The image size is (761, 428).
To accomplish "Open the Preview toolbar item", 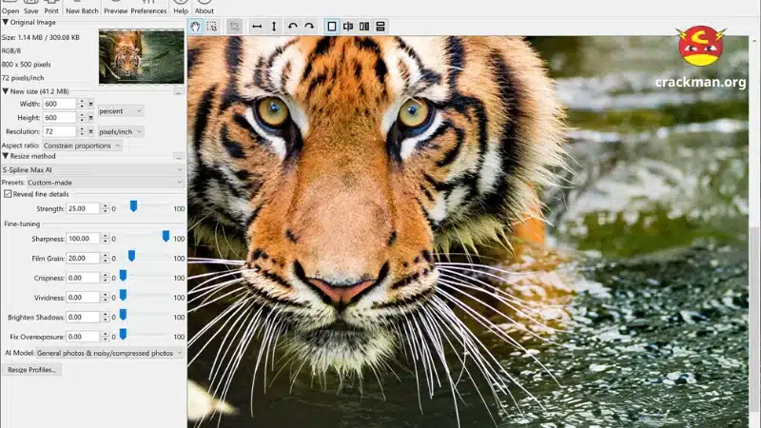I will (115, 8).
